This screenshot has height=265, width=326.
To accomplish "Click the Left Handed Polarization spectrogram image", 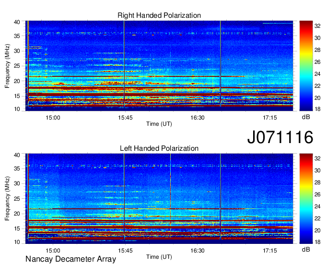I will (159, 199).
